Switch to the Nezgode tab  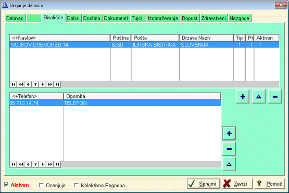point(240,18)
